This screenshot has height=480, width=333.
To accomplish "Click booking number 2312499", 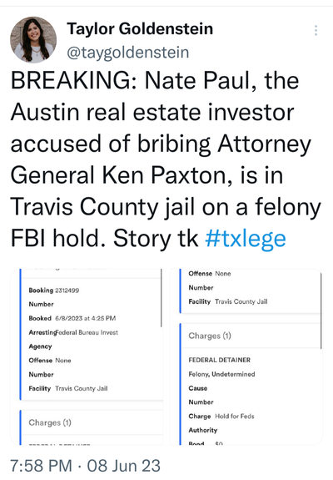I will (67, 291).
